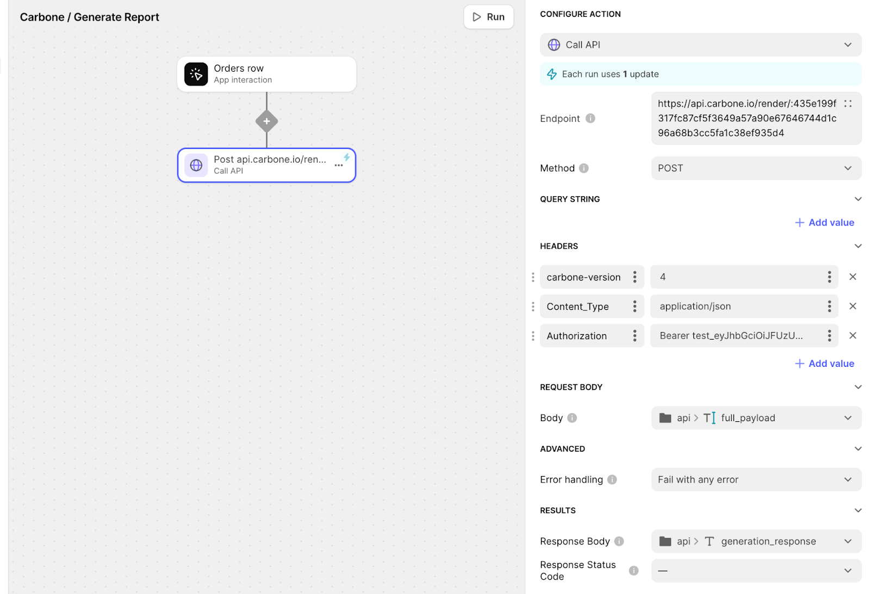This screenshot has width=870, height=594.
Task: Click the Response Body info icon
Action: [619, 541]
